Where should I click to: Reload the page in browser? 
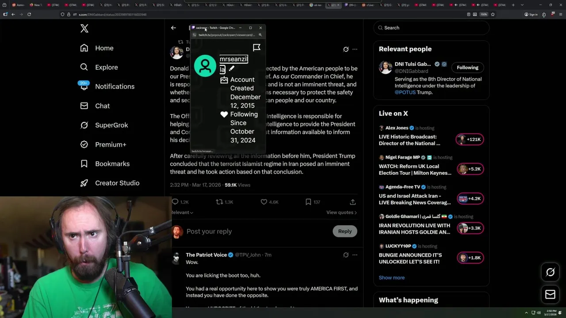29,14
